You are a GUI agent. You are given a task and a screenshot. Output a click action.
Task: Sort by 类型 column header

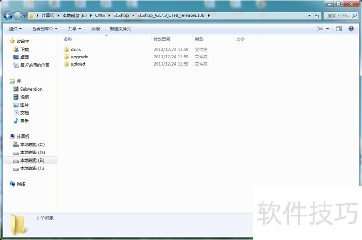click(199, 39)
